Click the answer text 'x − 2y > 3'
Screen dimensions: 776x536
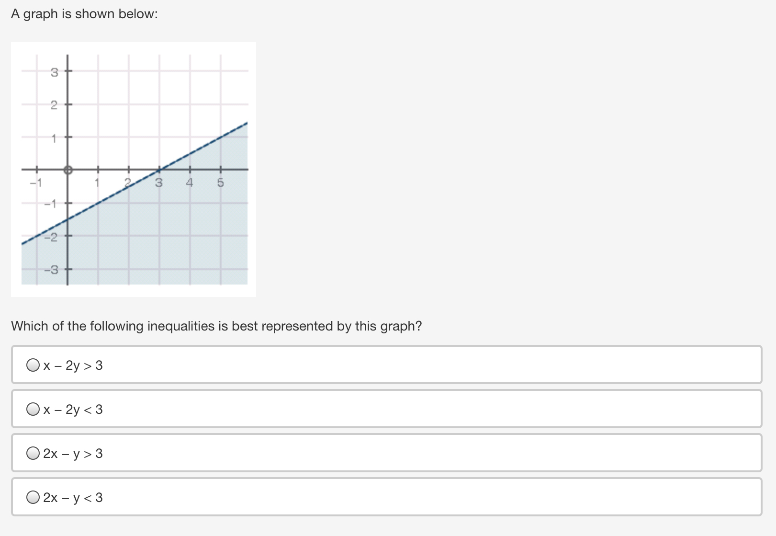click(73, 366)
